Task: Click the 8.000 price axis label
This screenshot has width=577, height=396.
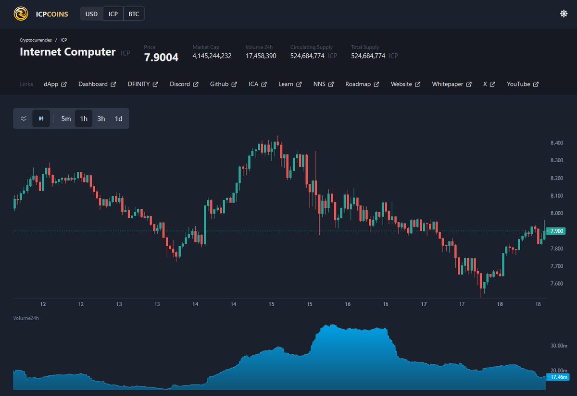Action: (557, 213)
